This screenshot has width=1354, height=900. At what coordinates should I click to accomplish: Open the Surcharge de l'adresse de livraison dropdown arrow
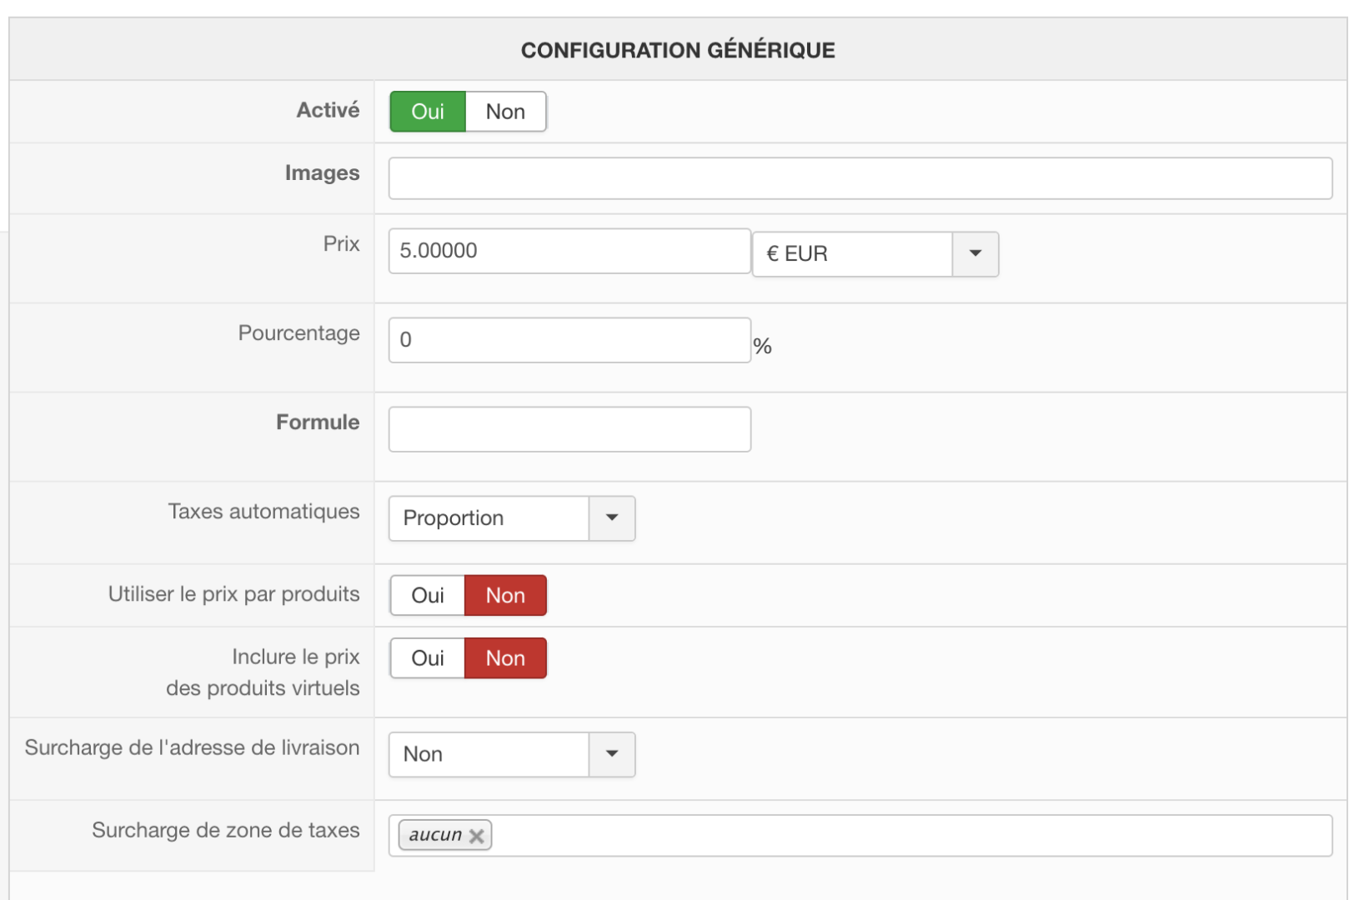(x=612, y=754)
